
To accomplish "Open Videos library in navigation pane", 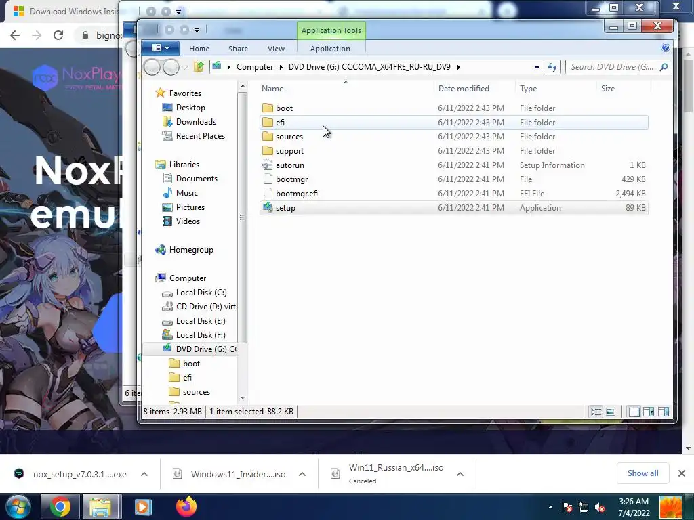I will [188, 221].
